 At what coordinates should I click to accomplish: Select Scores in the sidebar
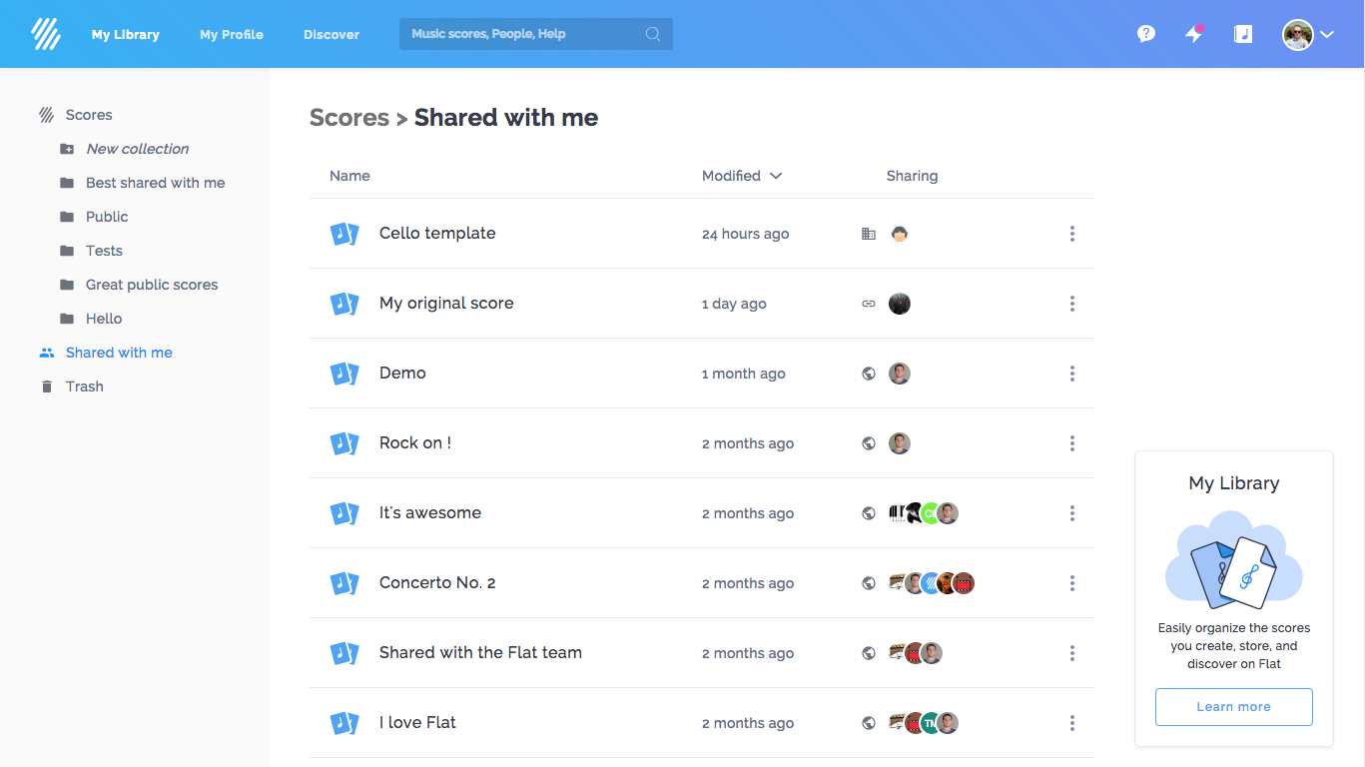point(89,115)
